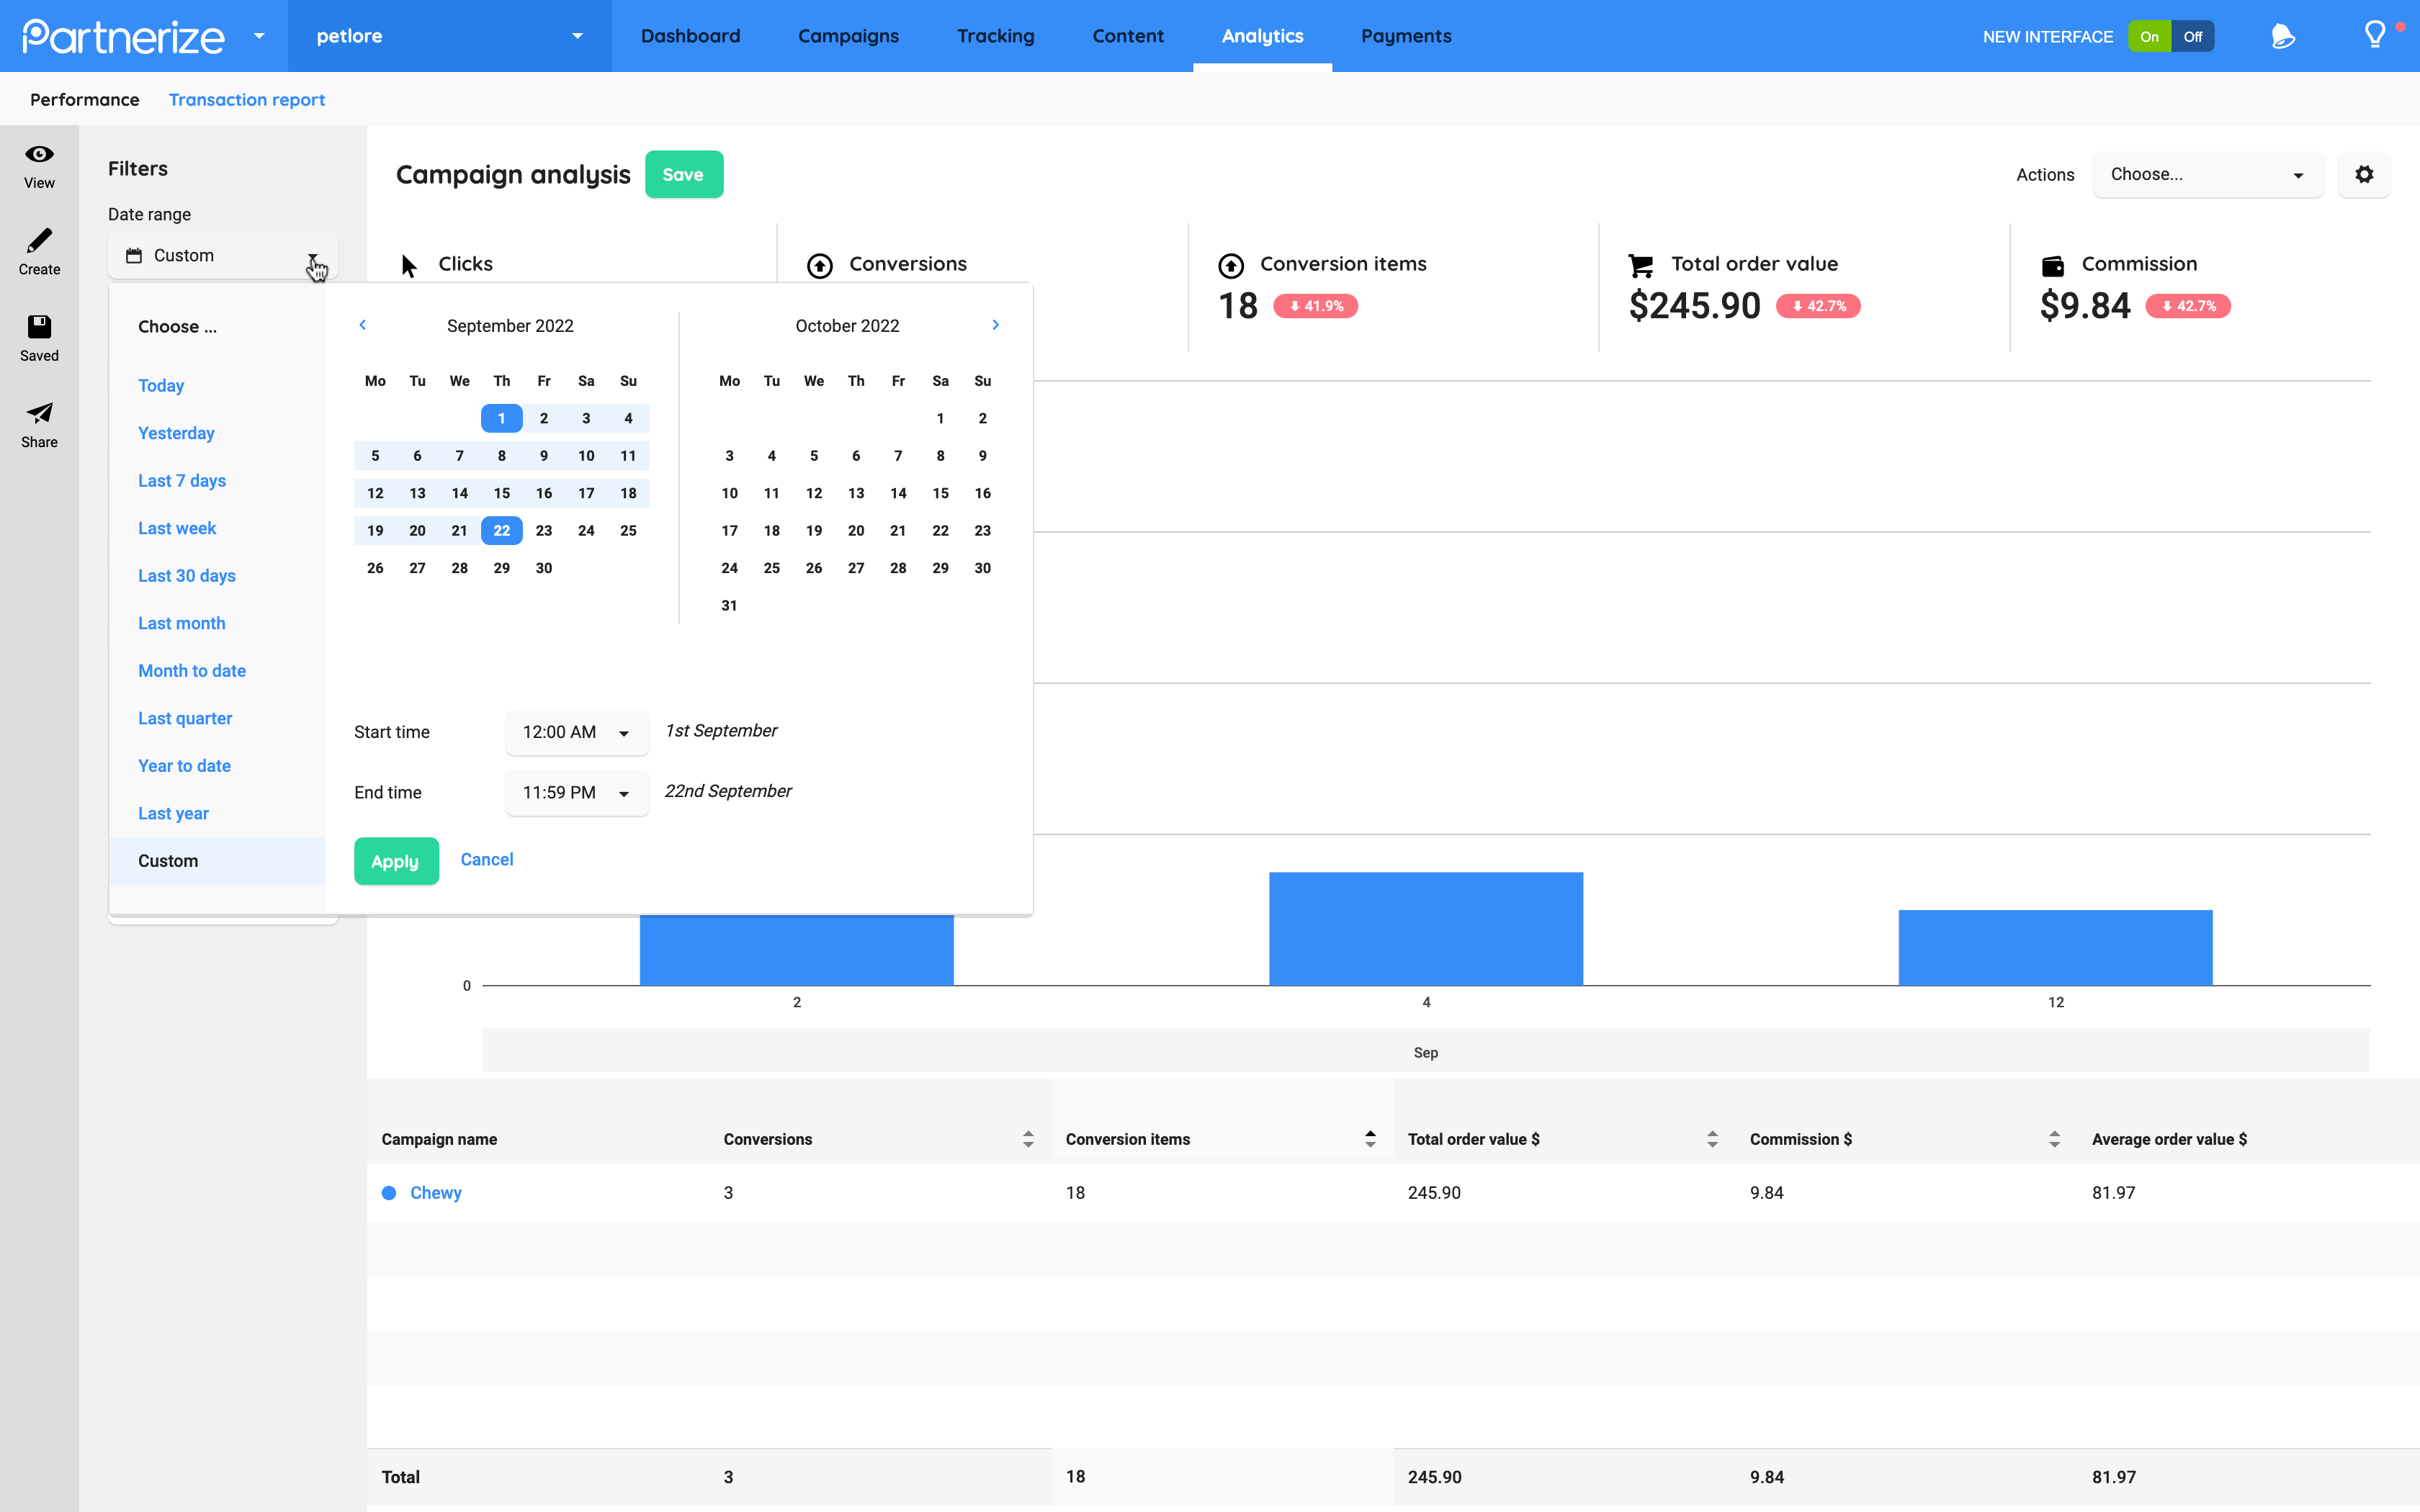Viewport: 2420px width, 1512px height.
Task: Click the Conversions upload-arrow icon
Action: point(820,265)
